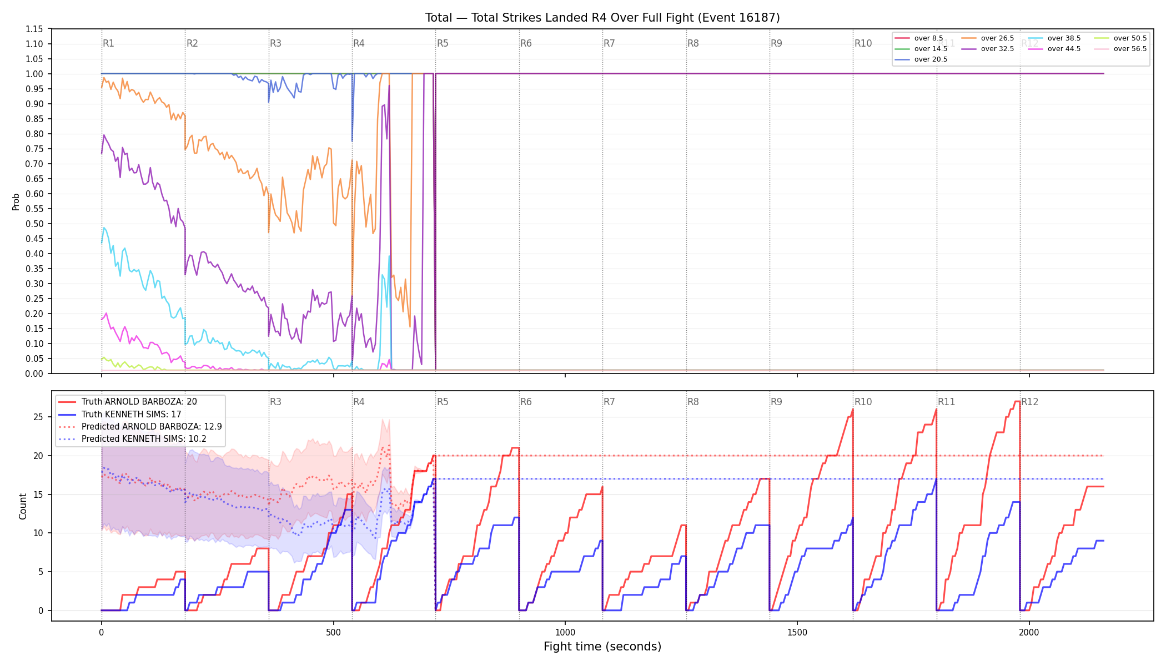Click the solid red line sample beside Truth ARNOLD BARBOZA
This screenshot has height=666, width=1166.
pyautogui.click(x=67, y=402)
